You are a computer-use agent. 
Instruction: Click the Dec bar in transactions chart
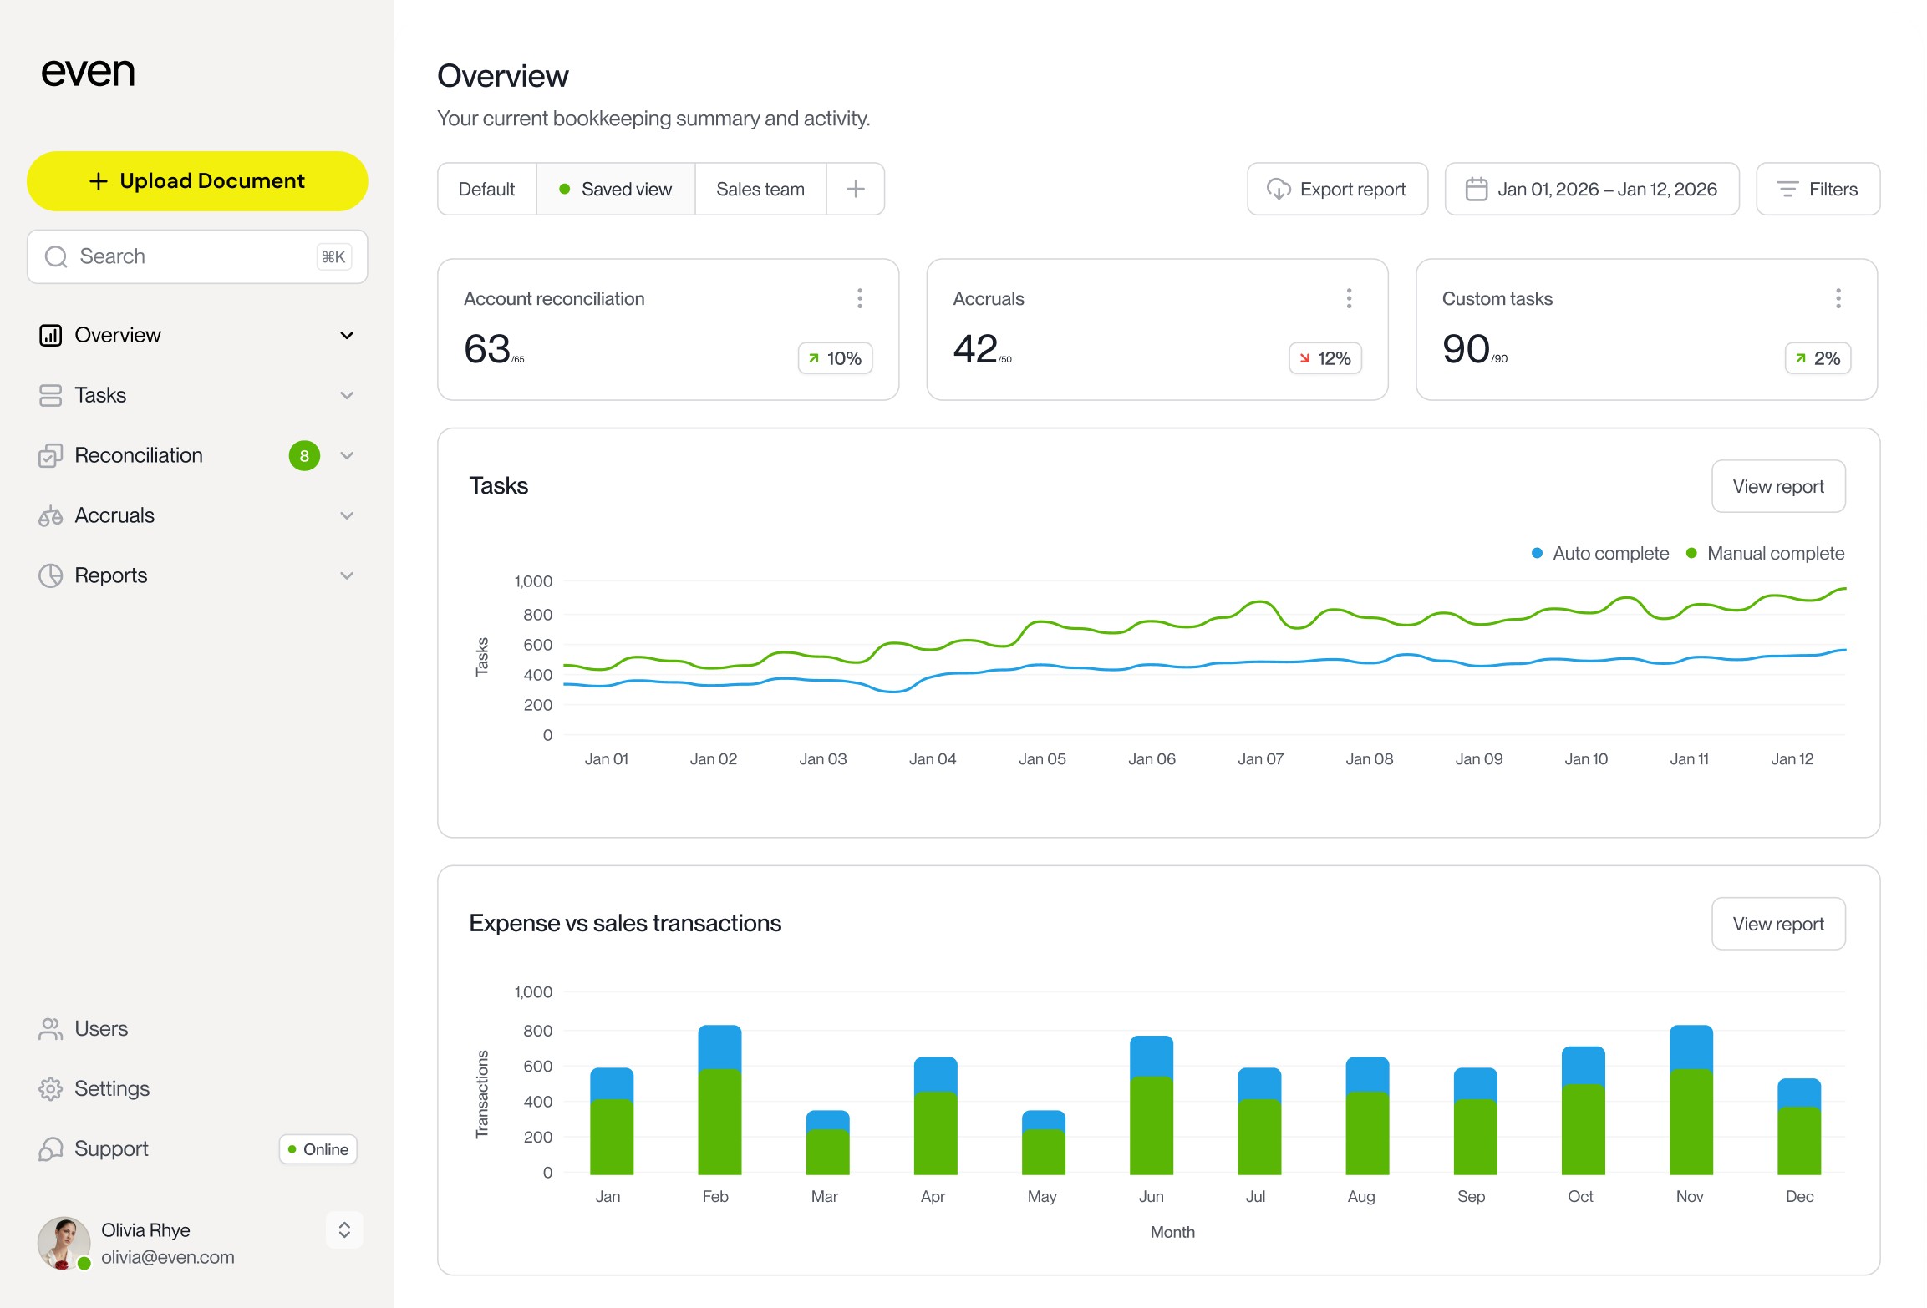[x=1799, y=1126]
